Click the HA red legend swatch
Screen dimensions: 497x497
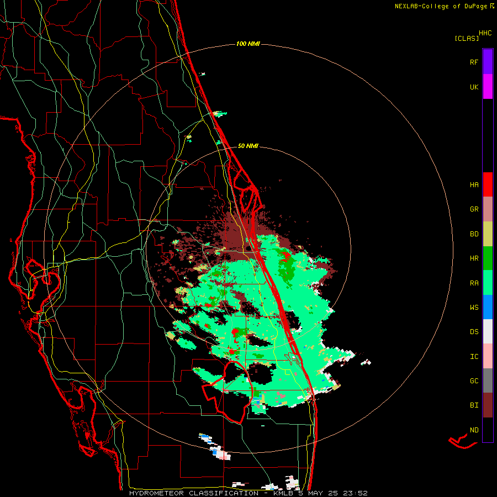[x=488, y=184]
